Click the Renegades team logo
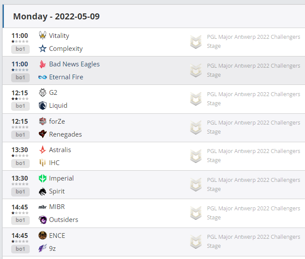Viewport: 305px width, 259px height. coord(42,134)
